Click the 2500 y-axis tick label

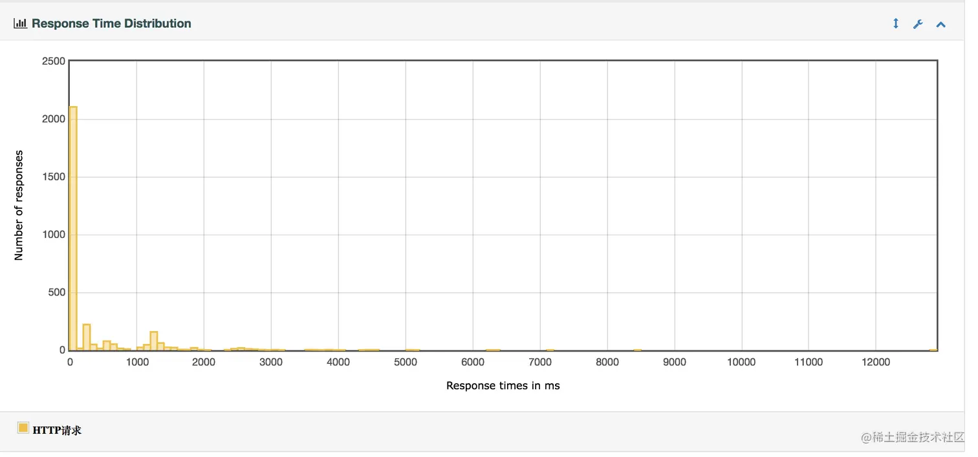pos(54,61)
